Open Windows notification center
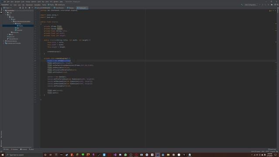This screenshot has height=157, width=279. [275, 155]
